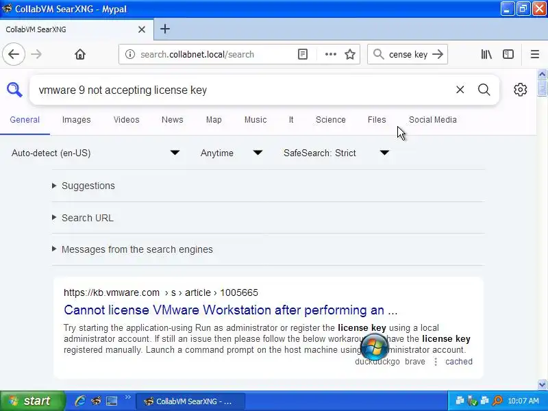
Task: Click the page scrollbar up arrow
Action: 542,74
